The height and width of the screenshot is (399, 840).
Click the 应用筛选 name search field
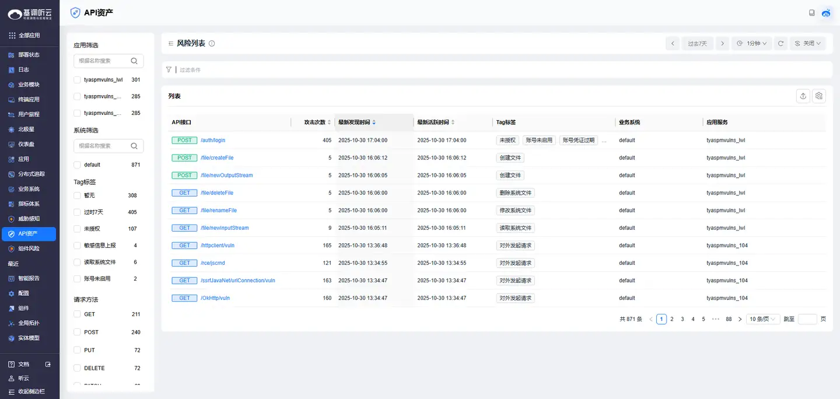click(x=103, y=61)
